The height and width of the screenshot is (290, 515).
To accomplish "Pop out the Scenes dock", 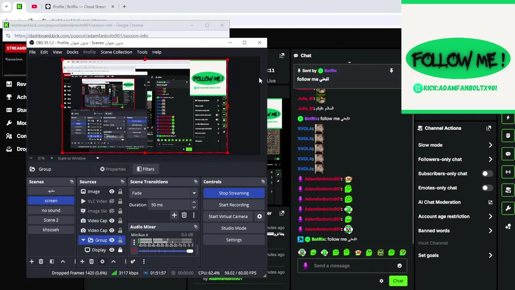I will click(72, 182).
